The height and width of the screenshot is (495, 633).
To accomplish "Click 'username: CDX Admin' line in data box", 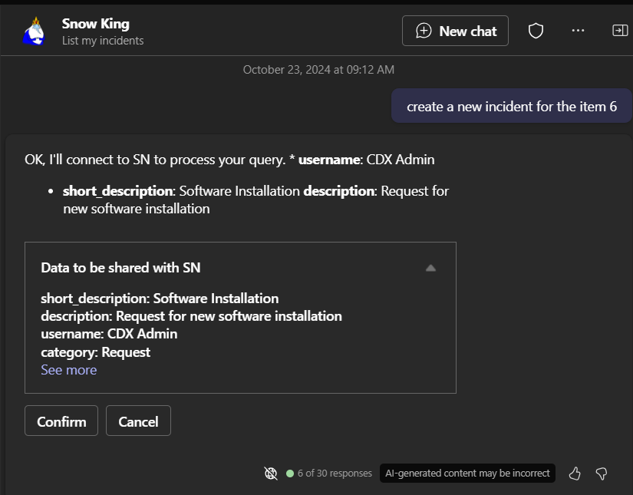I will 109,334.
